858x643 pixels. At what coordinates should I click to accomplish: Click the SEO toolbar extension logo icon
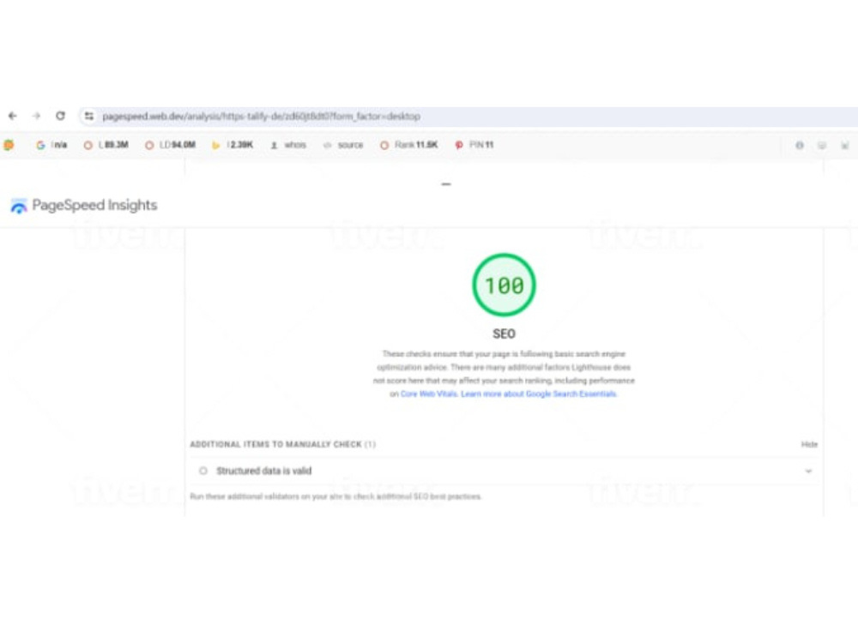coord(9,145)
